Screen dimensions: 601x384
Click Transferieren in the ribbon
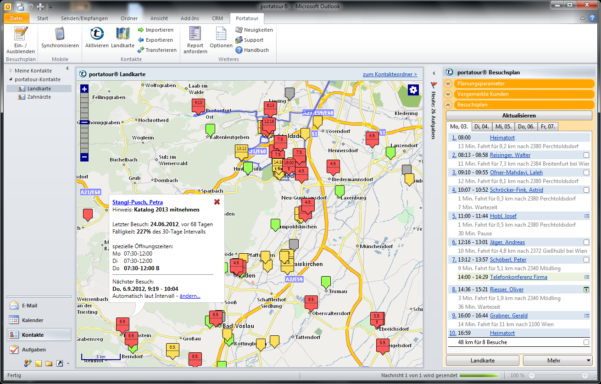click(x=157, y=50)
